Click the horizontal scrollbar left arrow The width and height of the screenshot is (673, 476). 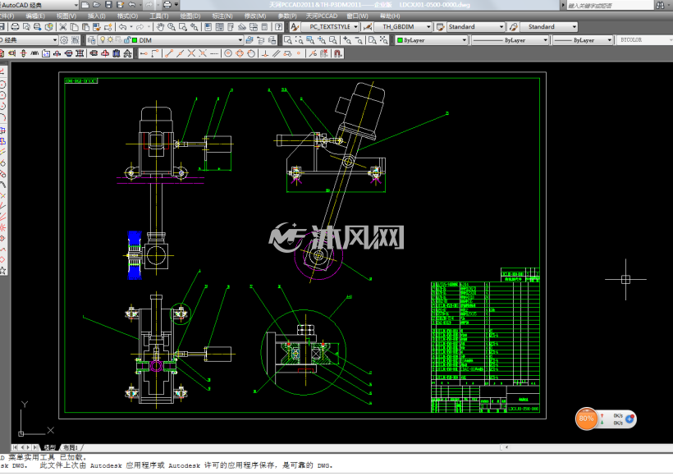507,447
